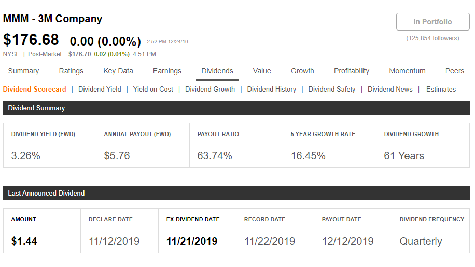View the Dividend History link
The image size is (475, 267).
pyautogui.click(x=271, y=89)
